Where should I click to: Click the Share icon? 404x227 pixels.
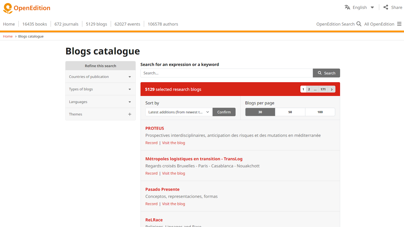(x=386, y=7)
